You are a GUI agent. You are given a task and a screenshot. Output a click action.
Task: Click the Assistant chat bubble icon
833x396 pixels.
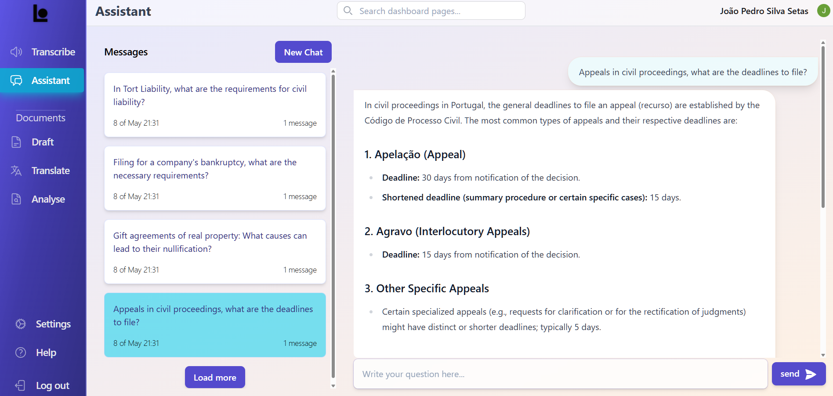pyautogui.click(x=16, y=80)
